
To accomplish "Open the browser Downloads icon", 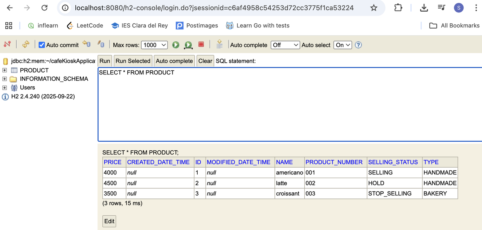I will click(424, 8).
